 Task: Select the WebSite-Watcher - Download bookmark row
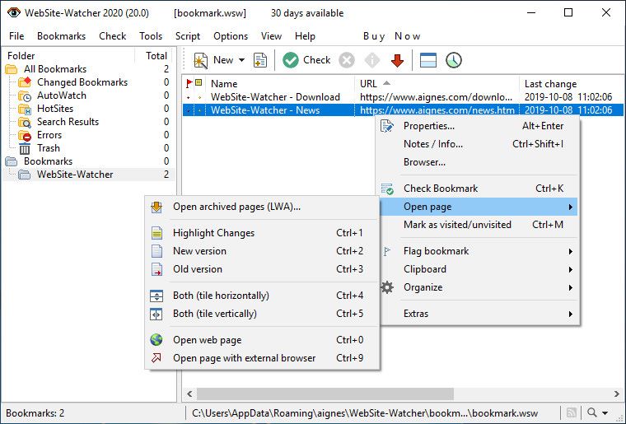point(403,97)
